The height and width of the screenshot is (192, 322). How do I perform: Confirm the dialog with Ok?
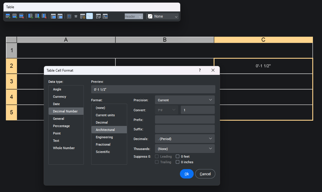coord(187,174)
